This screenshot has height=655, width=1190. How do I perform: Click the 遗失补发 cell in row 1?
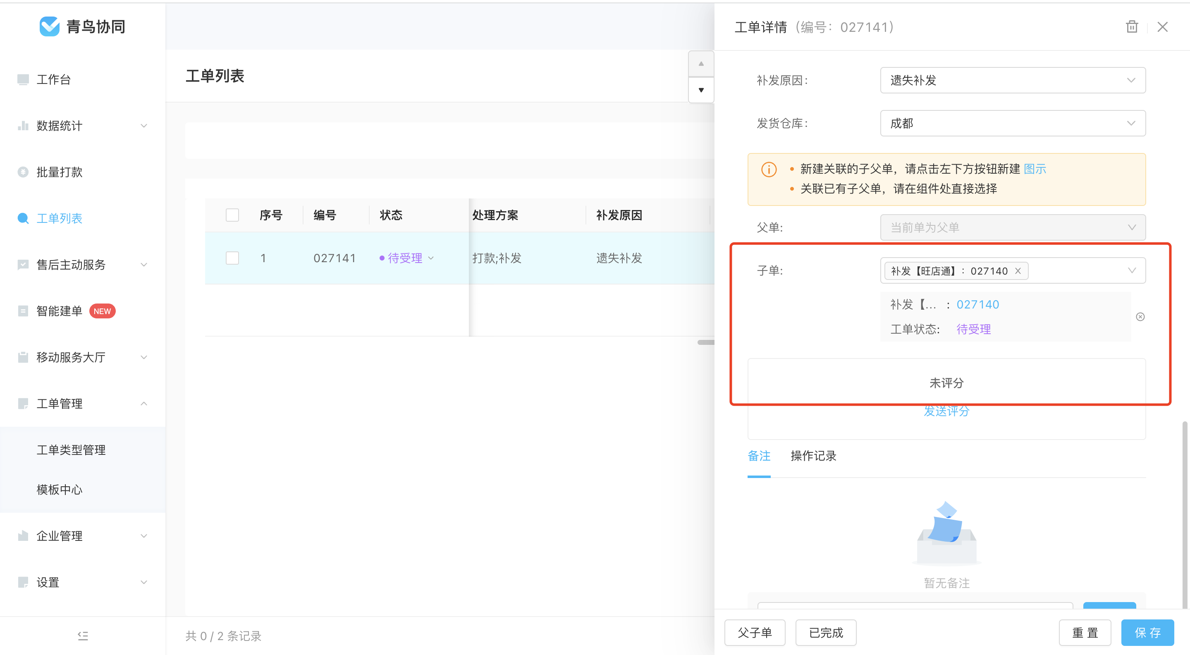[619, 258]
